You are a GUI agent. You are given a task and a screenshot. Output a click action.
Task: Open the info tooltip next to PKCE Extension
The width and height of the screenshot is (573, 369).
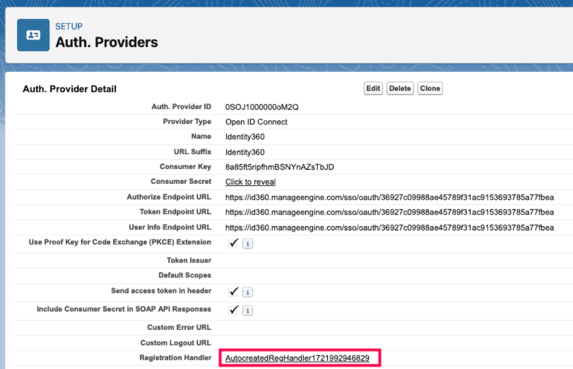248,244
